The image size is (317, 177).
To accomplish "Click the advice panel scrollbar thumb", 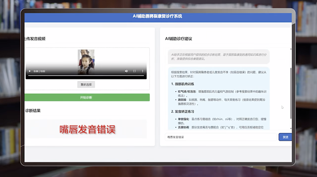I will pos(291,93).
